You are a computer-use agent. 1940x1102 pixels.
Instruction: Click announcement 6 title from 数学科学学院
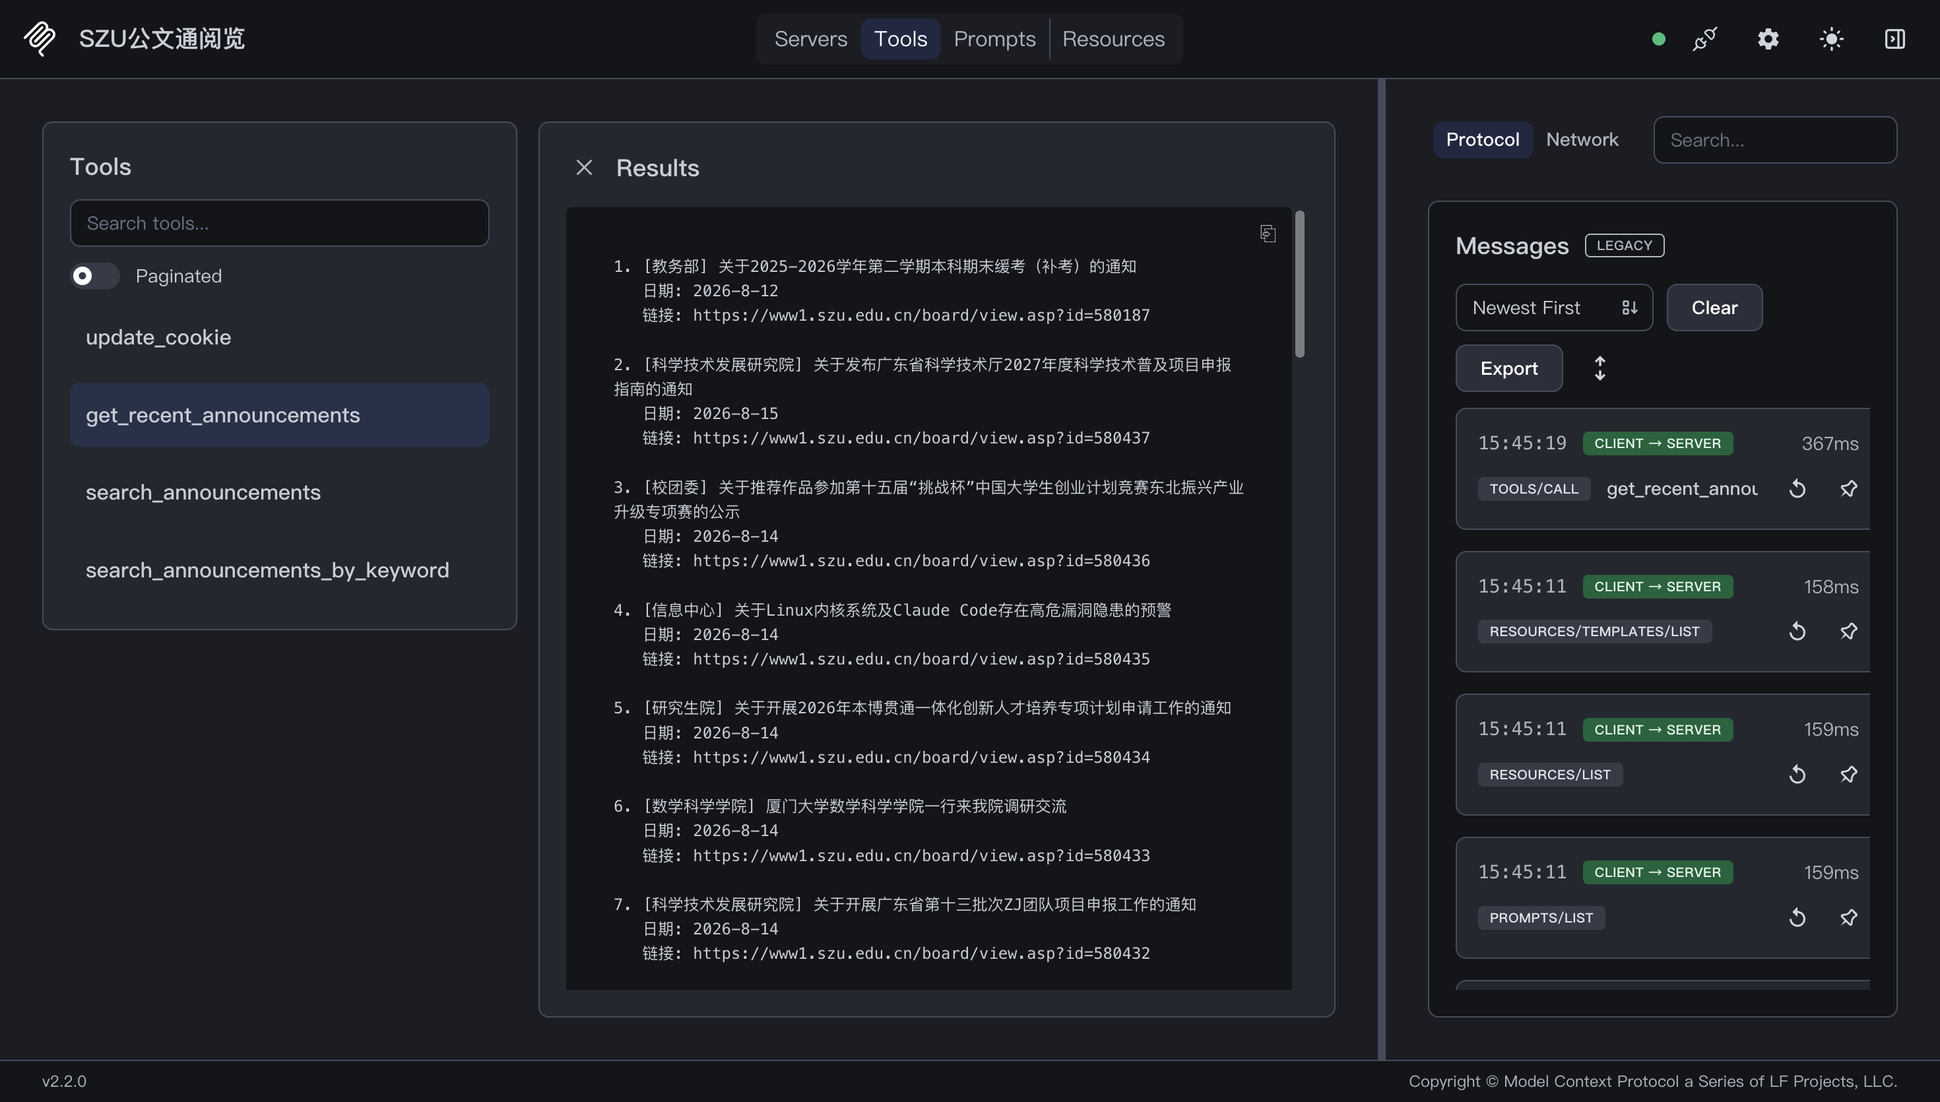[x=840, y=806]
